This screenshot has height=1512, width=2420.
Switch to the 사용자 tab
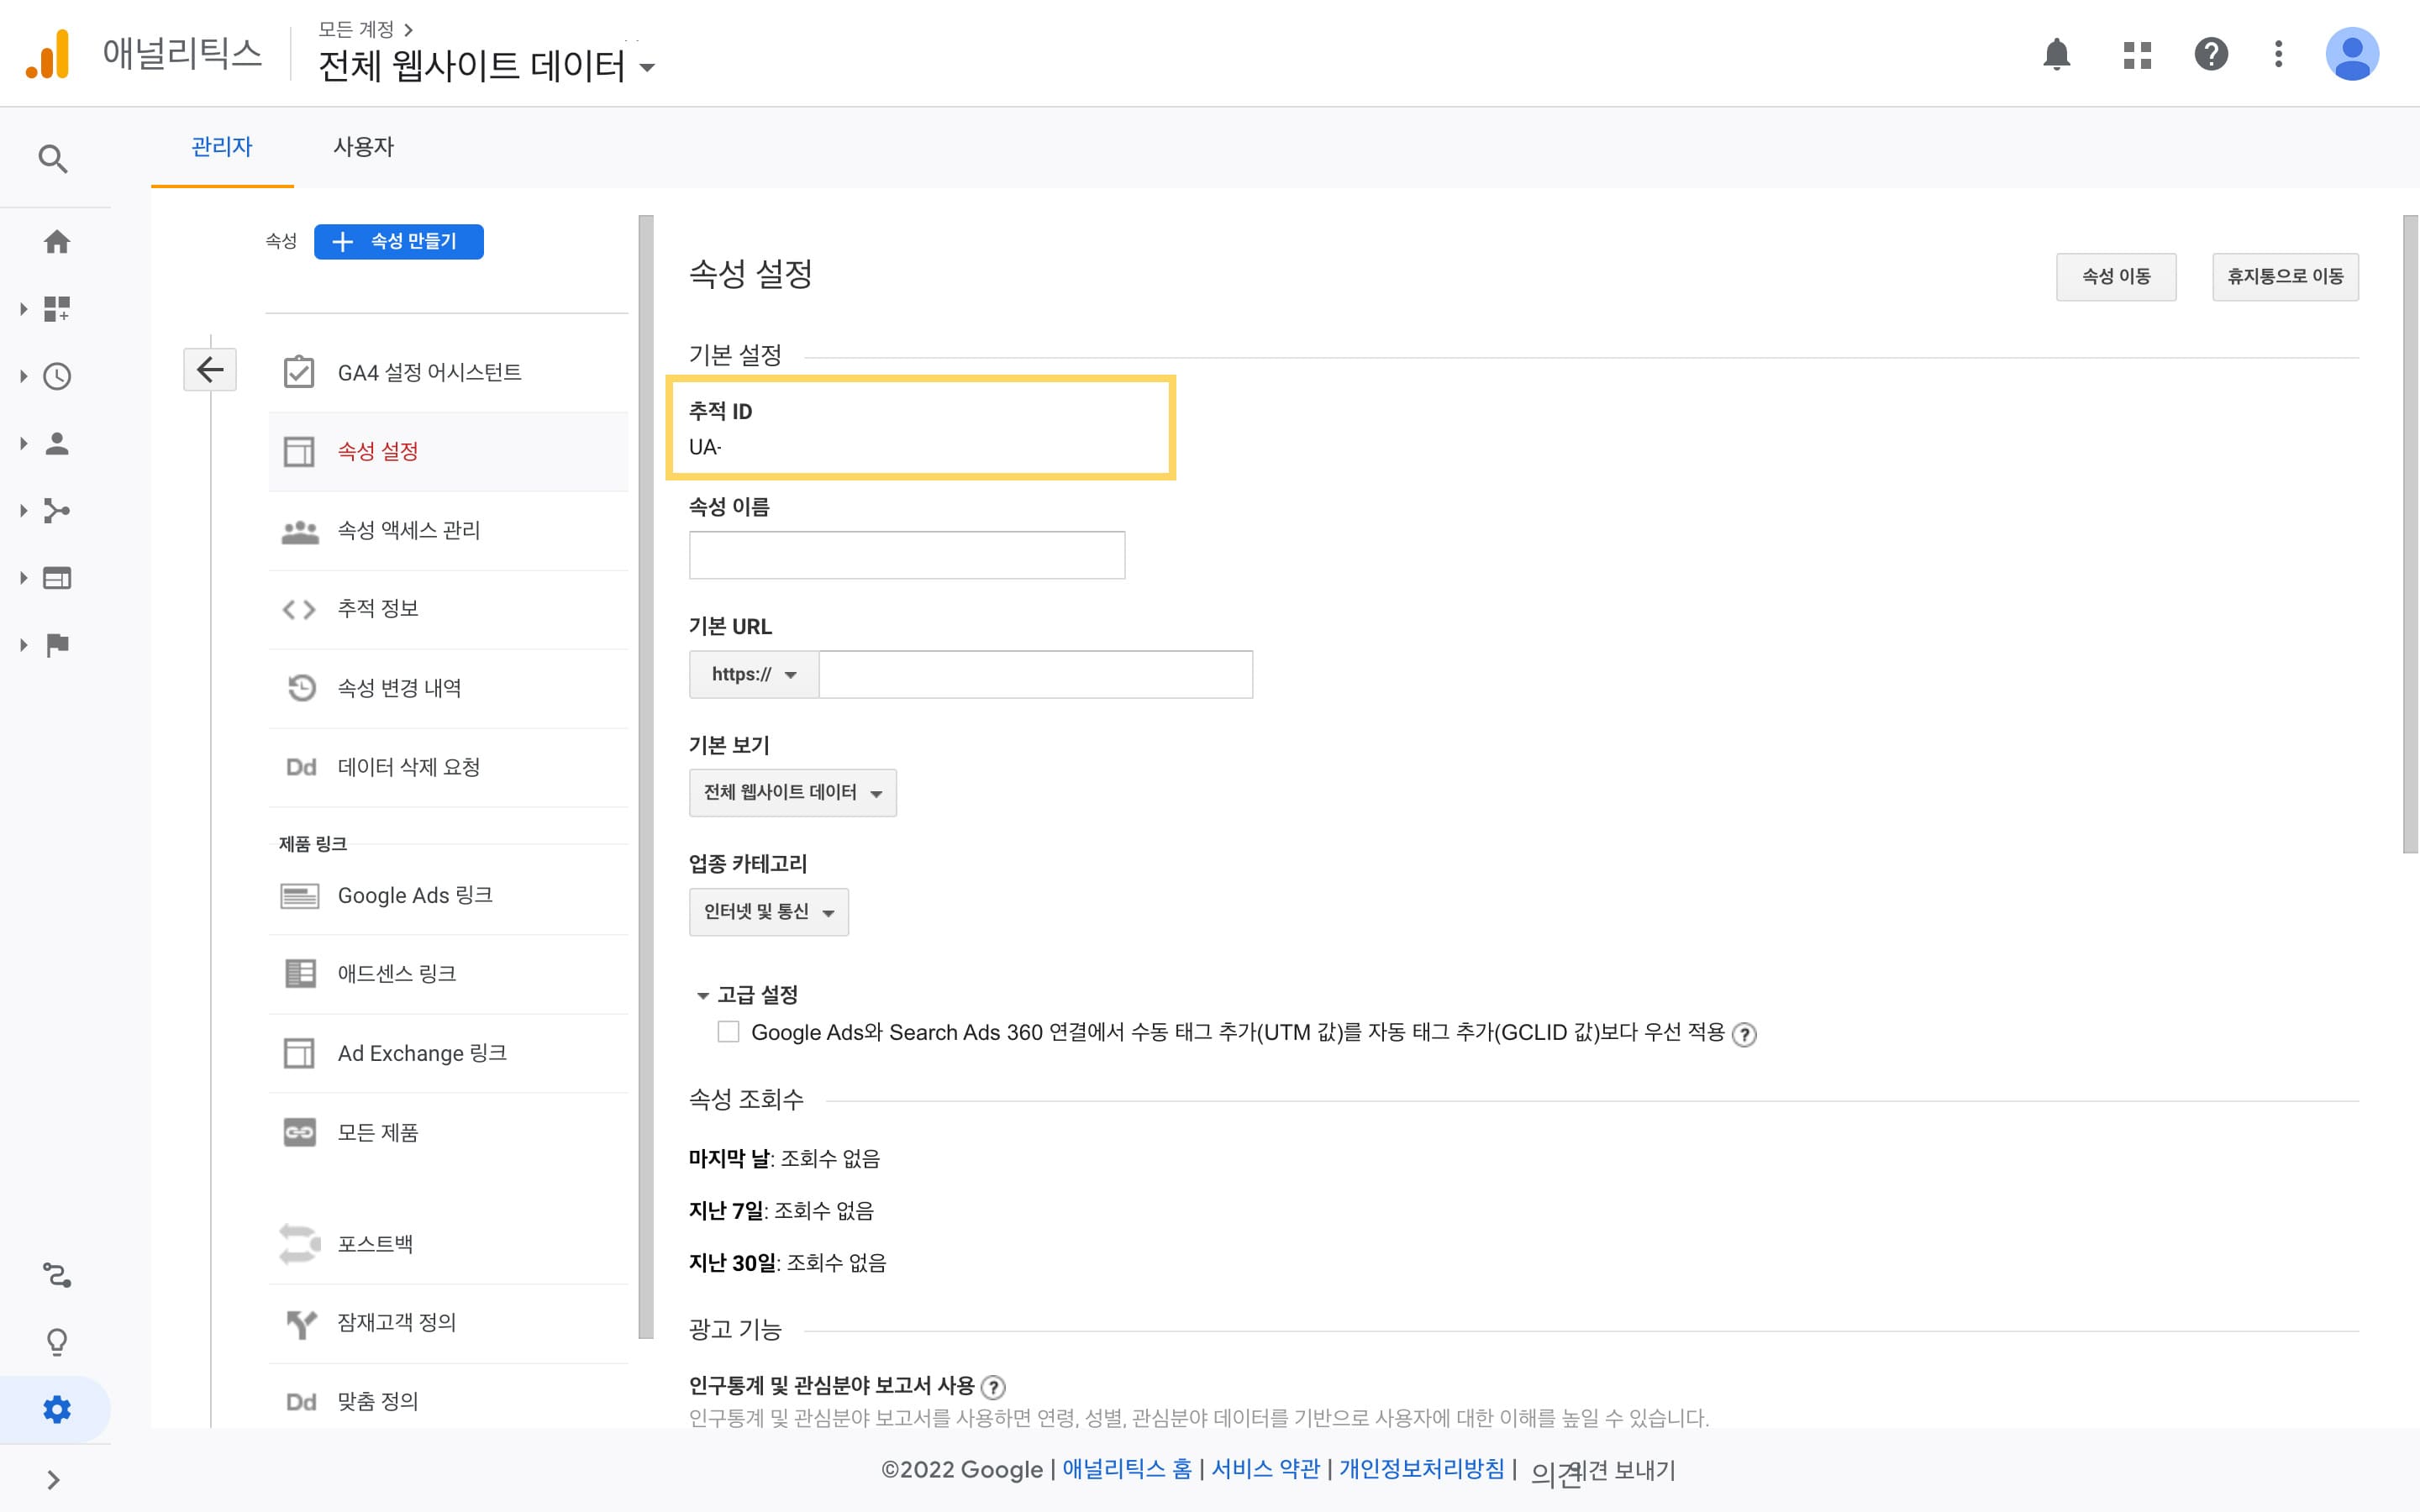point(363,147)
